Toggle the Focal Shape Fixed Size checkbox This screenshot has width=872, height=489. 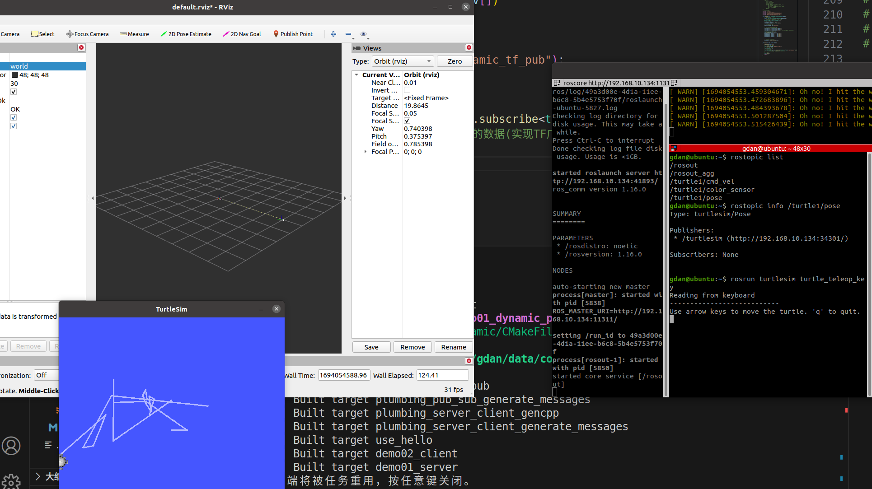[407, 121]
